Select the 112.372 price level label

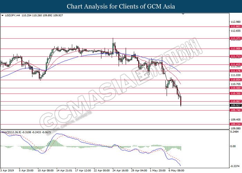(x=235, y=38)
